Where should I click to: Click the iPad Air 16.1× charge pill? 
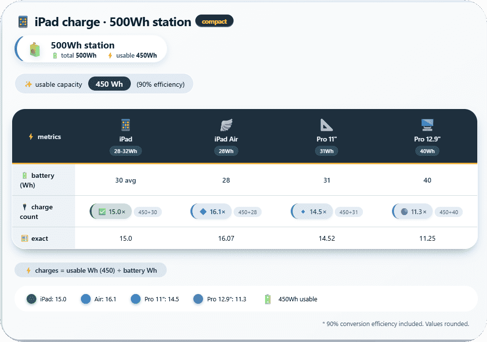tap(212, 212)
